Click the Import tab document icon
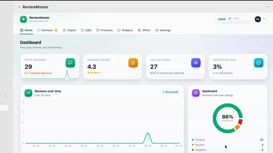This screenshot has width=273, height=153. (64, 30)
